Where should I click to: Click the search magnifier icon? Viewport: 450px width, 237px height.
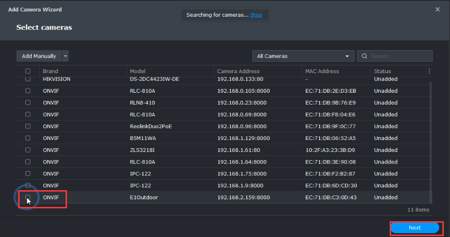tap(364, 56)
